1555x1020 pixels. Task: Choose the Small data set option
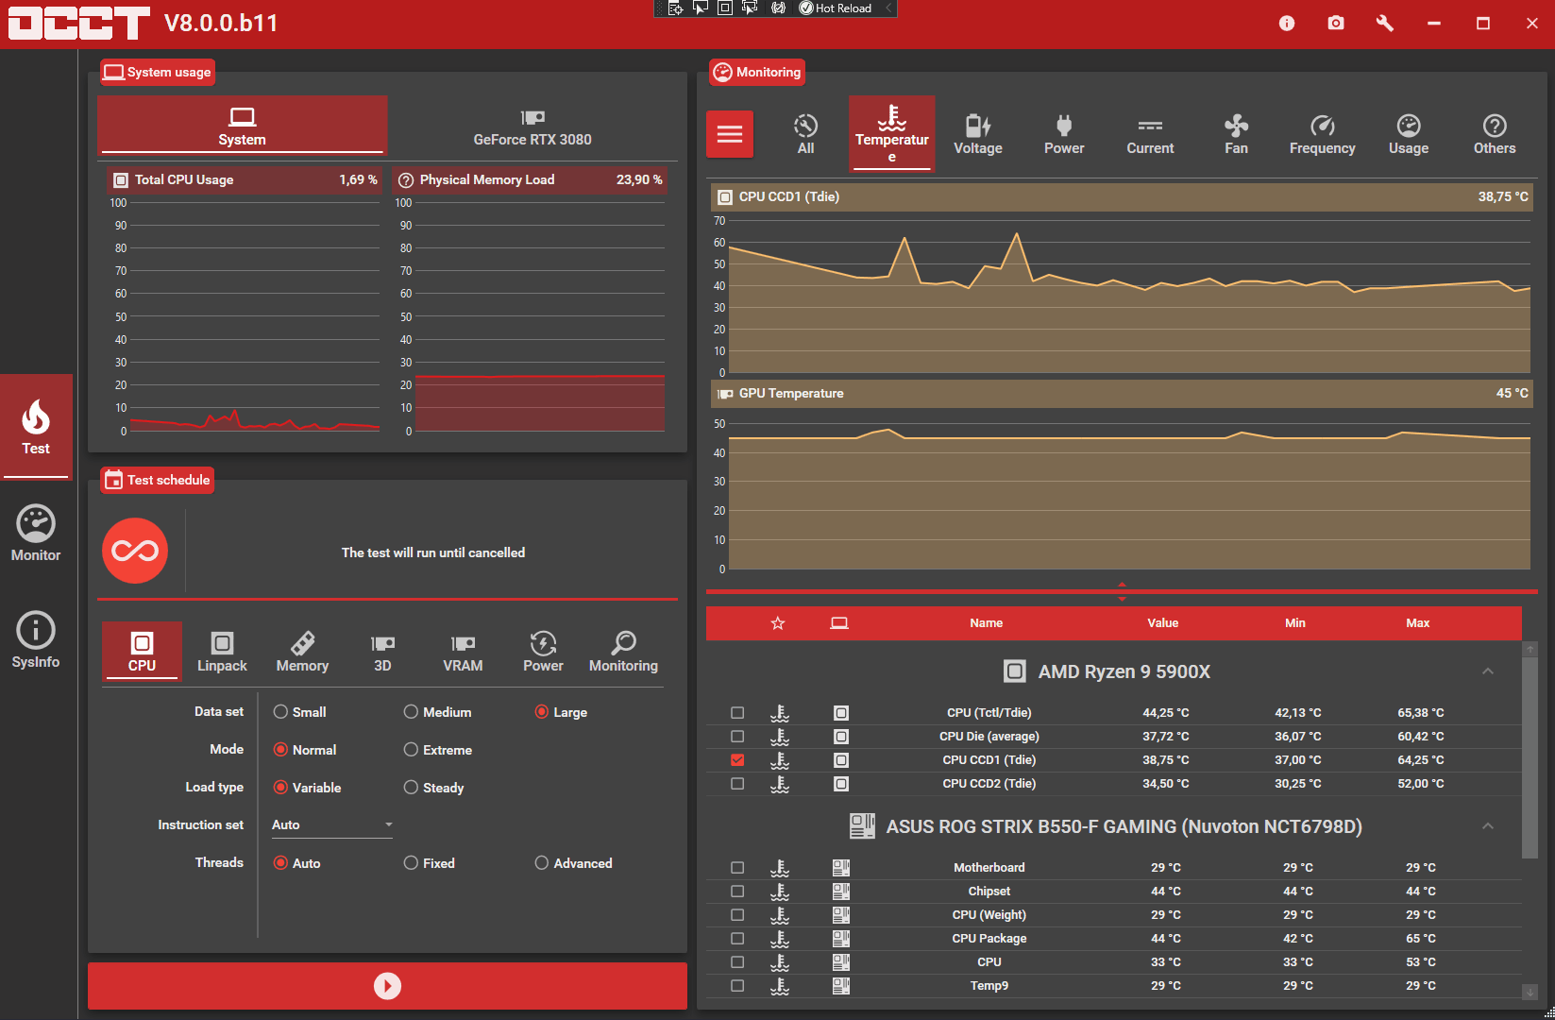(280, 712)
